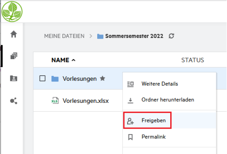Open the Home sidebar icon

[14, 34]
